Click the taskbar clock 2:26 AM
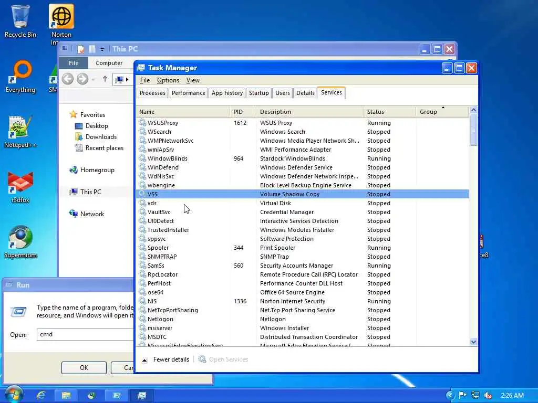Viewport: 538px width, 403px height. point(512,396)
